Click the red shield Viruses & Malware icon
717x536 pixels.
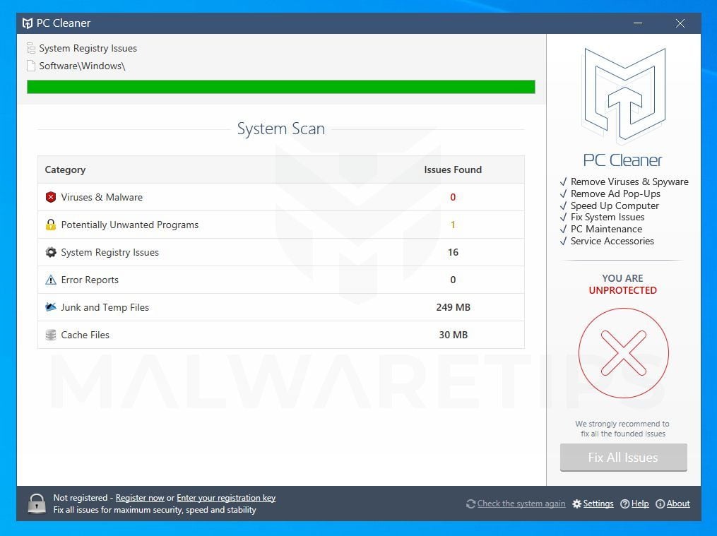pyautogui.click(x=51, y=197)
